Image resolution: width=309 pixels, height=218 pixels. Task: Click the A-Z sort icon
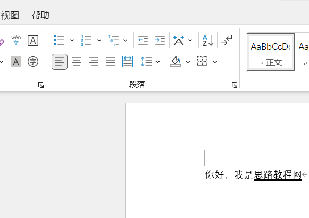point(208,40)
